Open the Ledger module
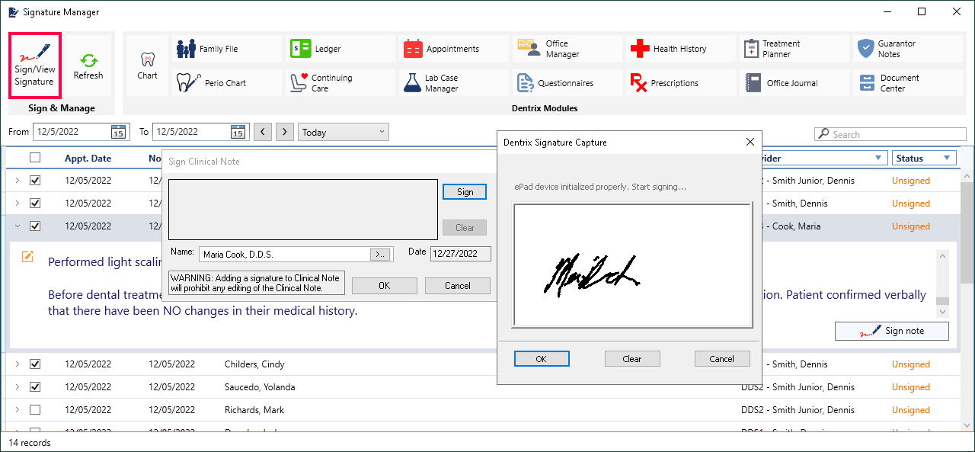The height and width of the screenshot is (452, 975). (x=340, y=49)
